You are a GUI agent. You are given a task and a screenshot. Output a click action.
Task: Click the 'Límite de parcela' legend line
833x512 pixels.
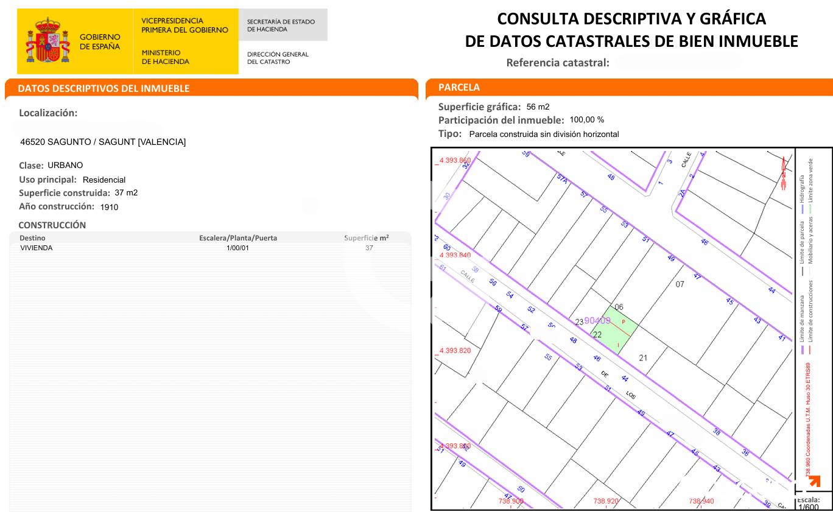802,271
